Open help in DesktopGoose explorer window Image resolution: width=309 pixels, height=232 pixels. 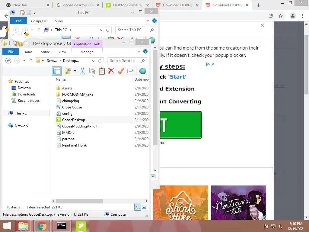pyautogui.click(x=145, y=51)
